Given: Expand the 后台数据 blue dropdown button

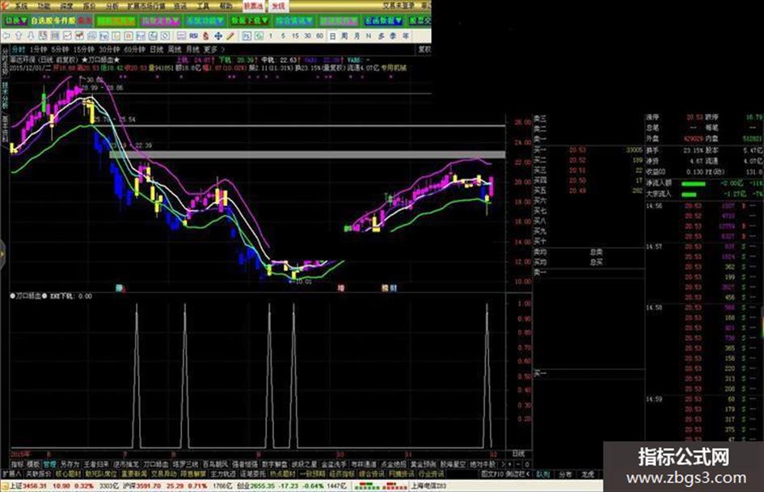Looking at the screenshot, I should pos(384,21).
